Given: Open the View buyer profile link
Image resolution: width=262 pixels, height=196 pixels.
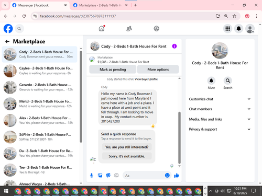Looking at the screenshot, I should click(146, 79).
